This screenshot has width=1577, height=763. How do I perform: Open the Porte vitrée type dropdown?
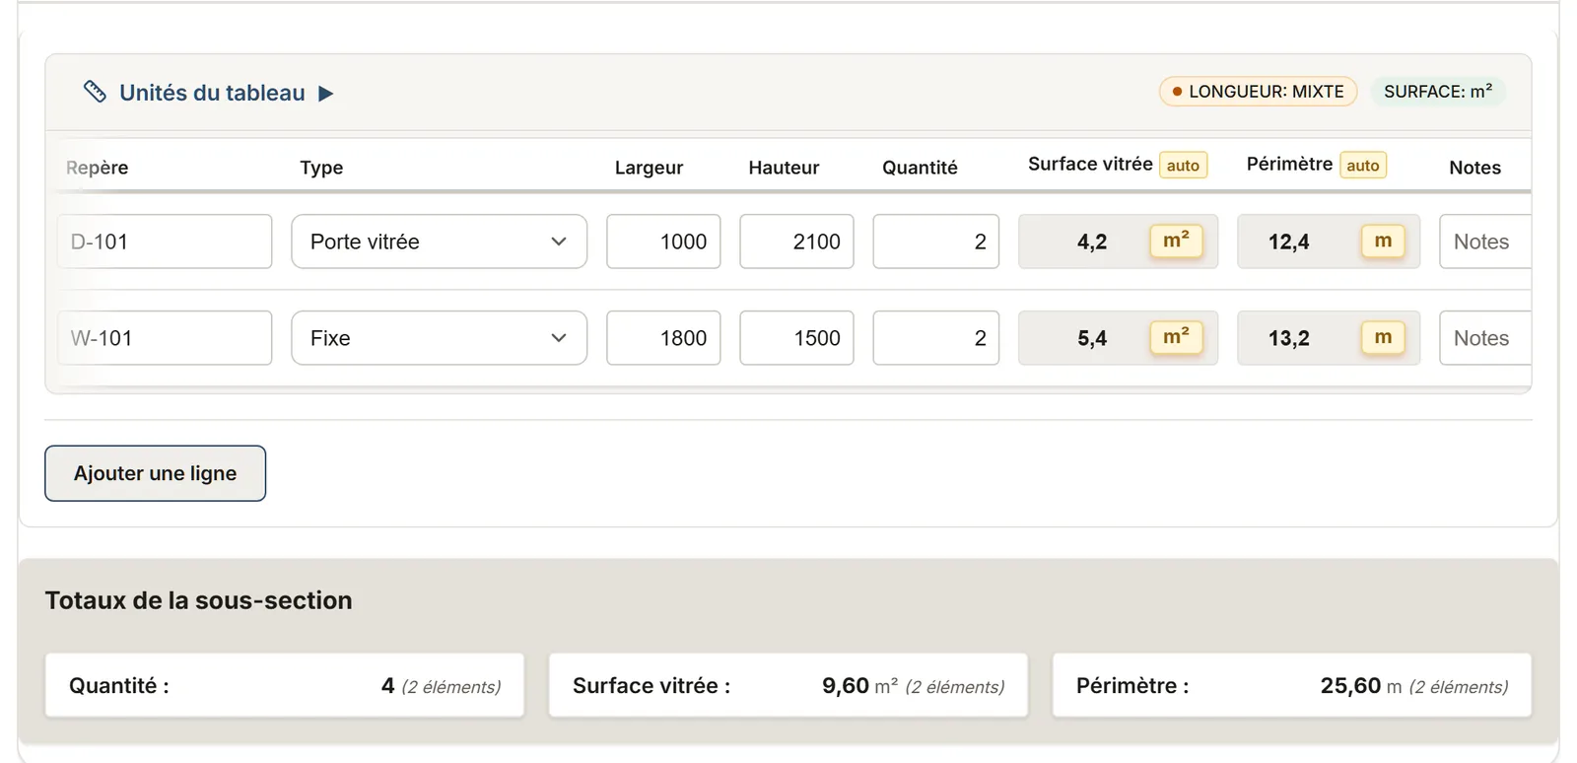[x=439, y=242]
